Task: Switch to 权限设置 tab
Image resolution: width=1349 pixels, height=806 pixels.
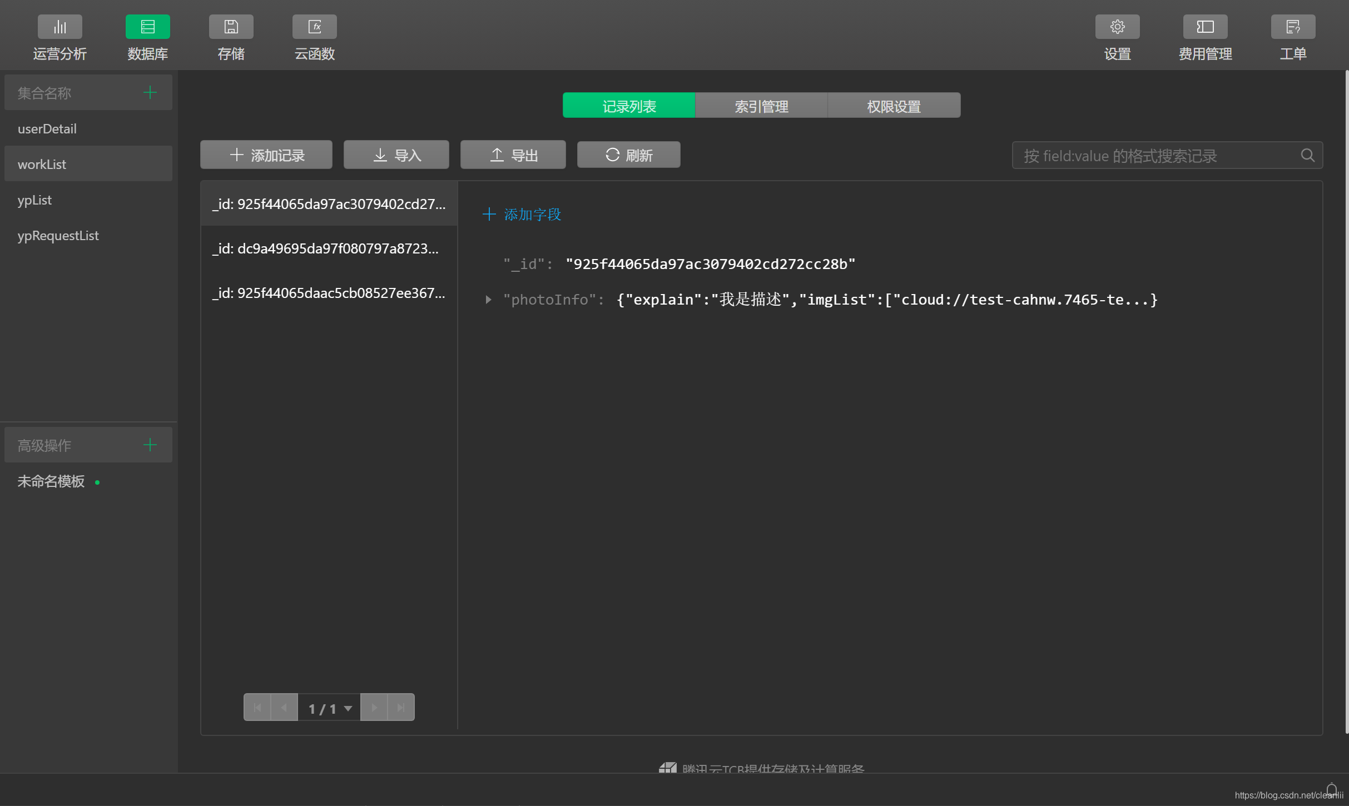Action: coord(894,106)
